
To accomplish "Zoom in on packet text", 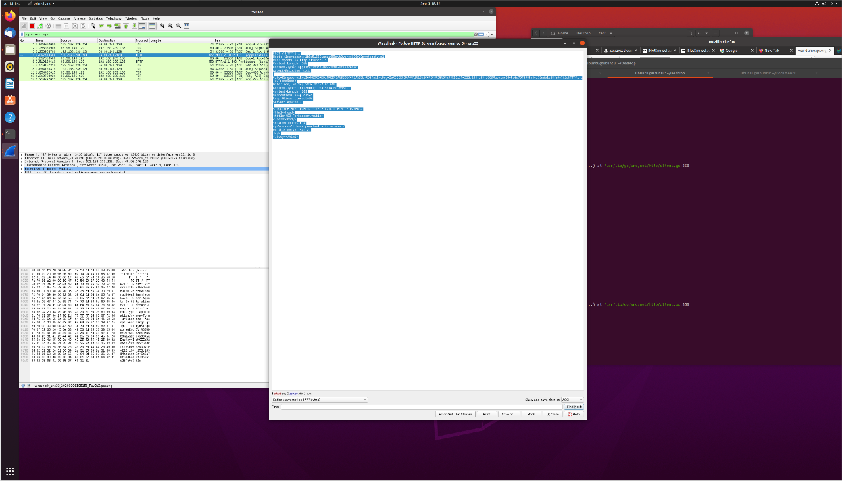I will point(162,26).
